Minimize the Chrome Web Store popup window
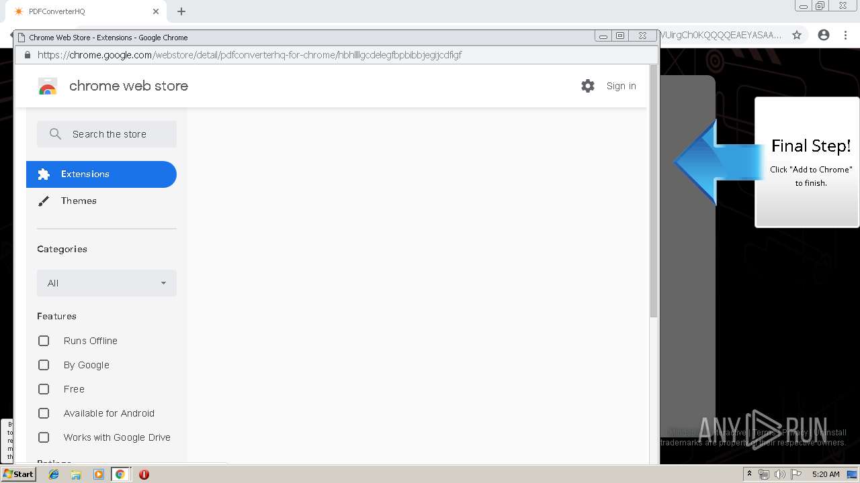Viewport: 860px width, 483px height. tap(603, 36)
